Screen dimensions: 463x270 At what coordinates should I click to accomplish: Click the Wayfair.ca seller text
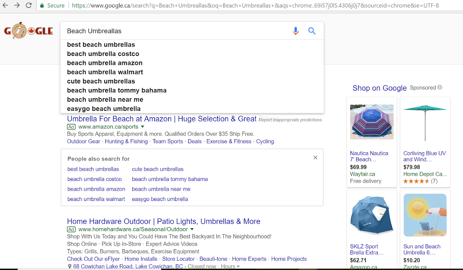[363, 174]
